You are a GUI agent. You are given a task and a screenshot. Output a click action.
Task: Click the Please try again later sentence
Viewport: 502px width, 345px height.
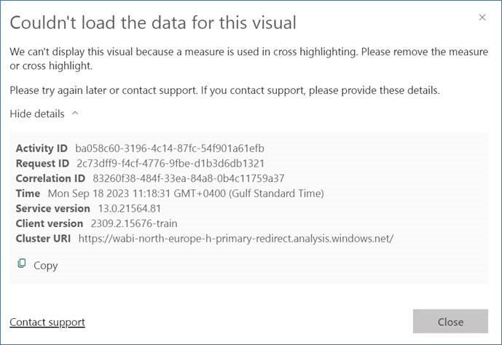tap(224, 90)
